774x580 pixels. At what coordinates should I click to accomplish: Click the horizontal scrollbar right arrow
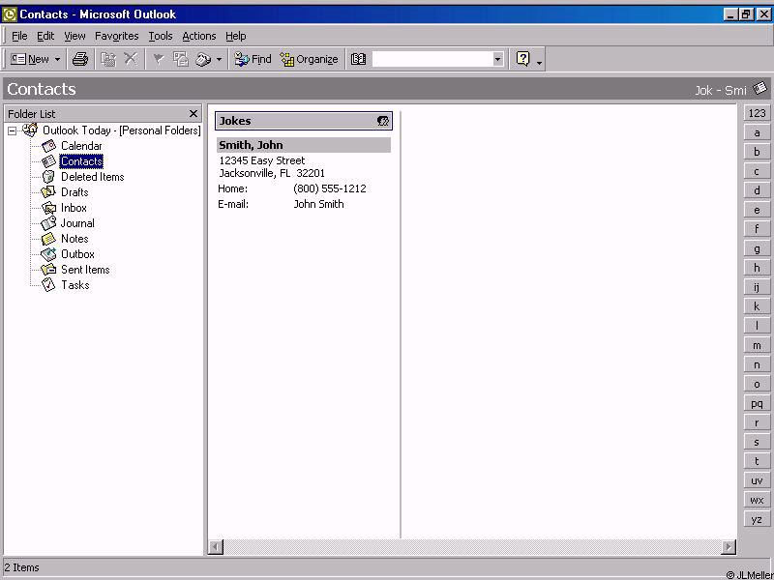point(729,546)
